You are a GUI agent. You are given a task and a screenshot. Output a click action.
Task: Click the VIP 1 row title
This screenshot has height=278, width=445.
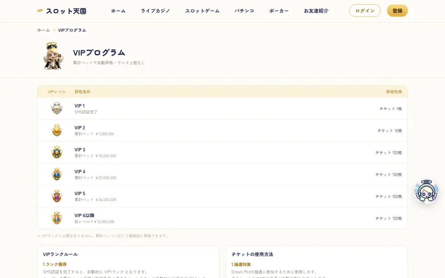(80, 106)
